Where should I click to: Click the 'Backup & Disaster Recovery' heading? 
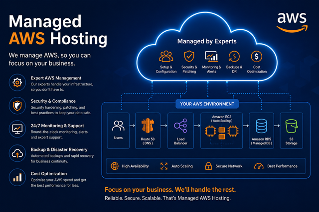(59, 149)
